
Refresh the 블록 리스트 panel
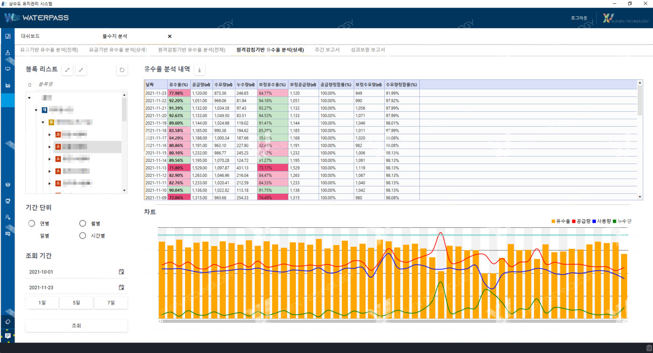(122, 70)
